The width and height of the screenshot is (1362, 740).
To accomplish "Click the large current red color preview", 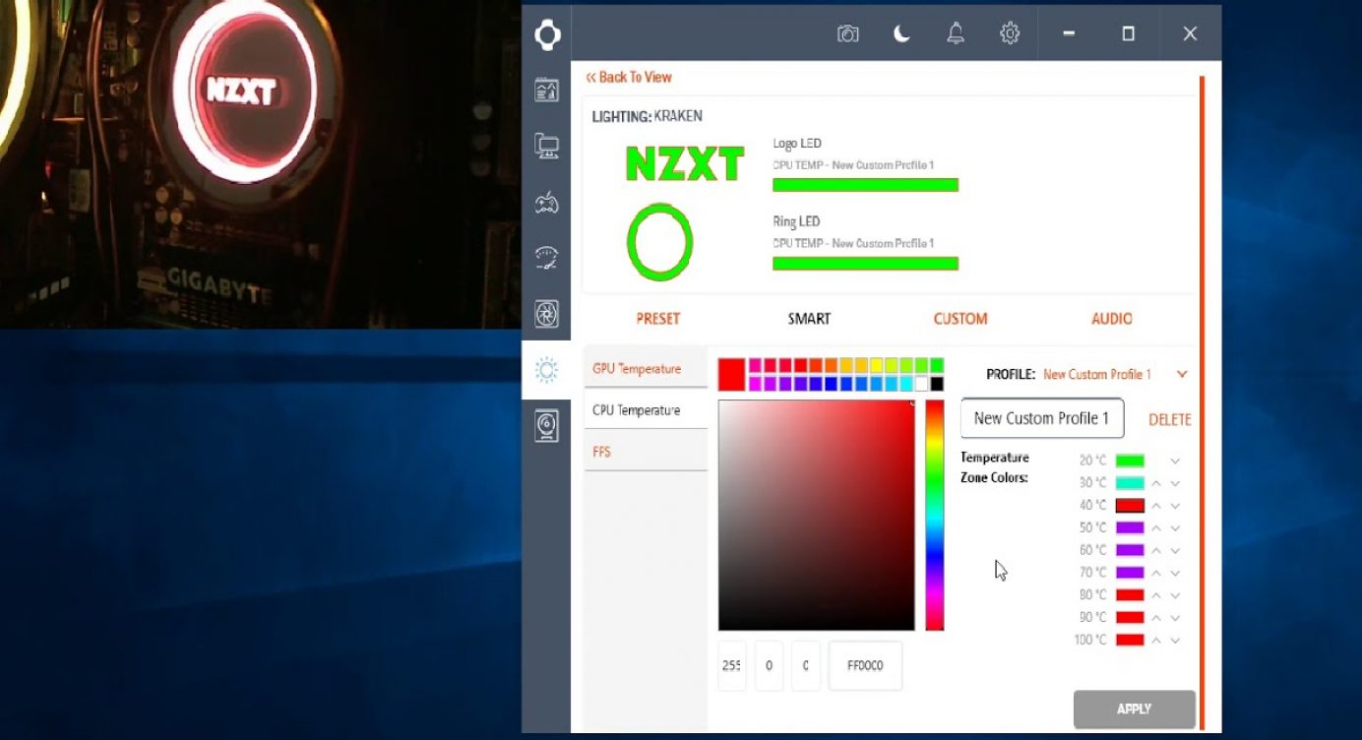I will pos(731,375).
